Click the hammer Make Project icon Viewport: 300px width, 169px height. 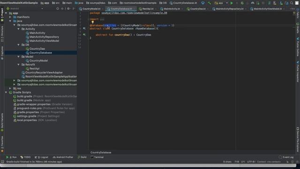point(210,3)
